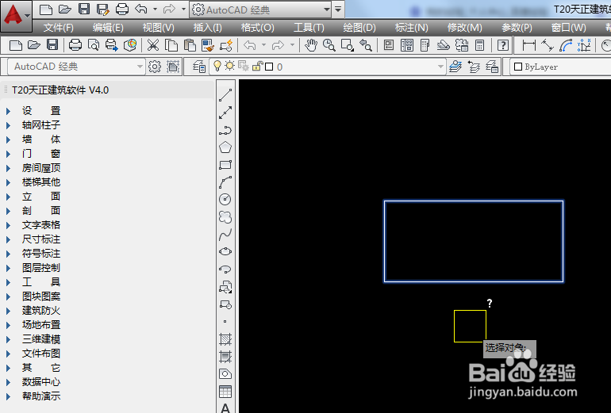Expand the 文字表格 tree arrow
The height and width of the screenshot is (413, 611).
click(8, 225)
